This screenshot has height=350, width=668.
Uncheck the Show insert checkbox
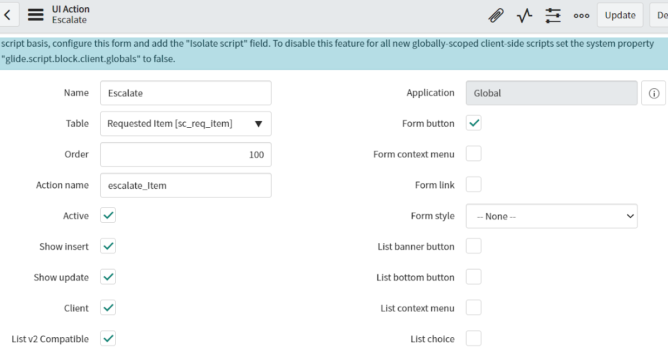tap(108, 246)
